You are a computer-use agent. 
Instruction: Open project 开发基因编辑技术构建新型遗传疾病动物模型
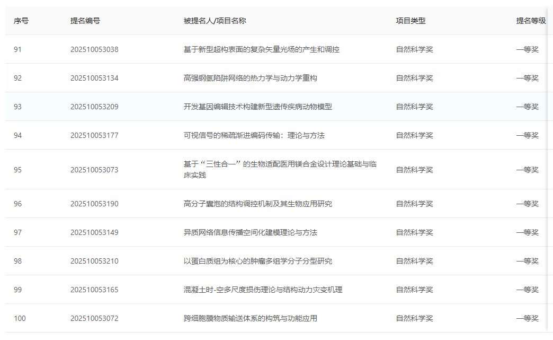(x=257, y=107)
